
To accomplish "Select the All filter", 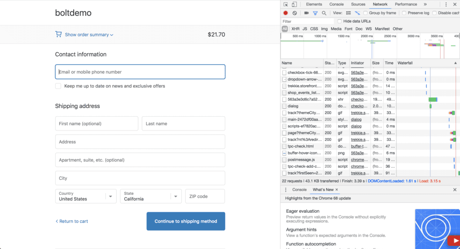I will [x=284, y=29].
